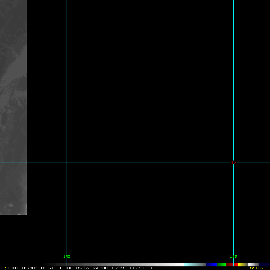Screen dimensions: 270x270
Task: Click the green 135 longitude label
Action: click(x=233, y=256)
